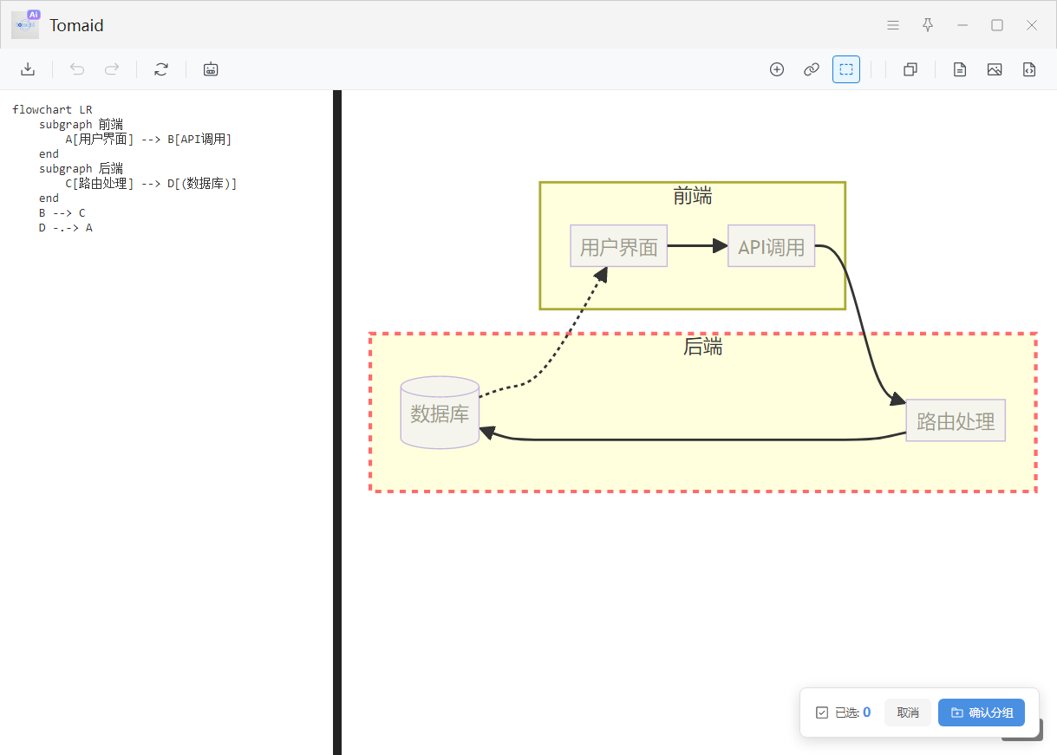Toggle the dashed-rectangle selection tool

[x=846, y=69]
